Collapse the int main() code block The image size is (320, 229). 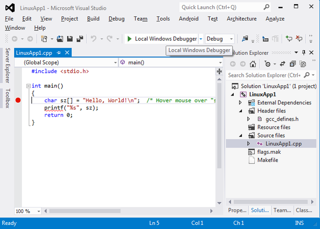pos(28,86)
